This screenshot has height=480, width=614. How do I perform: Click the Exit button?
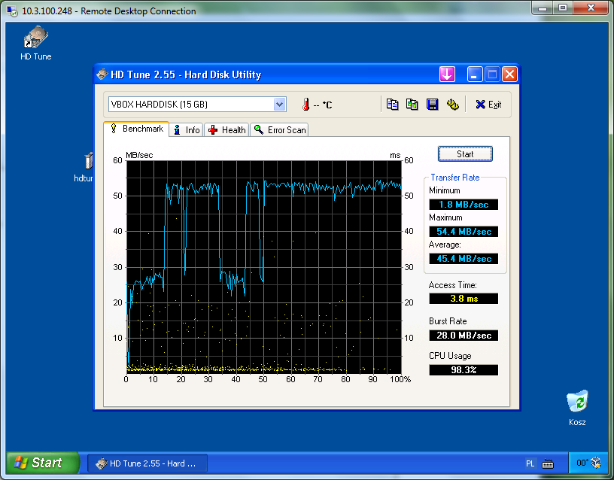[x=488, y=105]
